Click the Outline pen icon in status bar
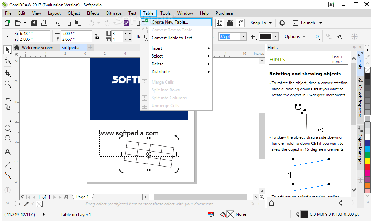Screen dimensions: 373x223 coord(298,214)
